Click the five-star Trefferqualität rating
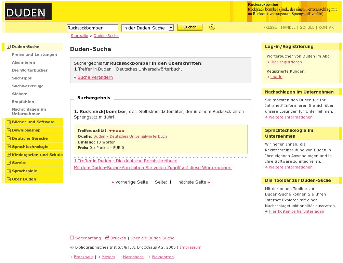Viewport: 343px width, 263px height. pos(117,131)
